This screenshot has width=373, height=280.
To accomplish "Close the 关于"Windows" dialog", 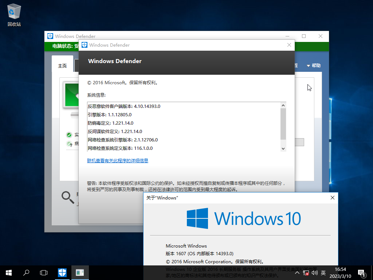I will click(x=333, y=198).
